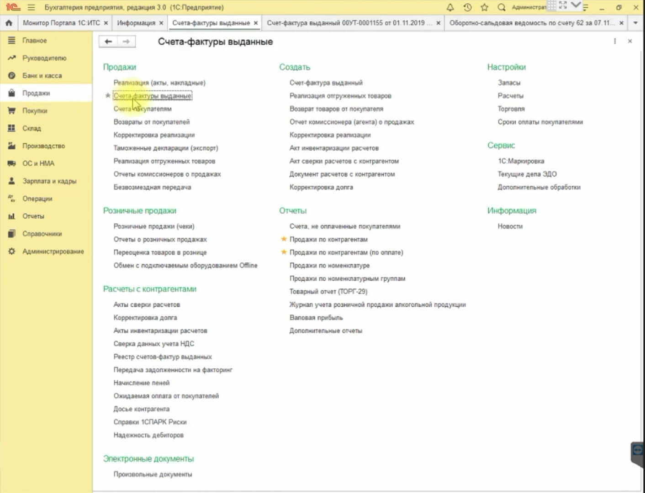This screenshot has width=645, height=493.
Task: Click the Администратор user name
Action: (x=529, y=7)
